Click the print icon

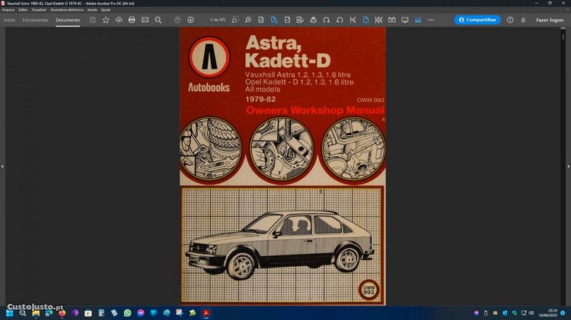(132, 20)
